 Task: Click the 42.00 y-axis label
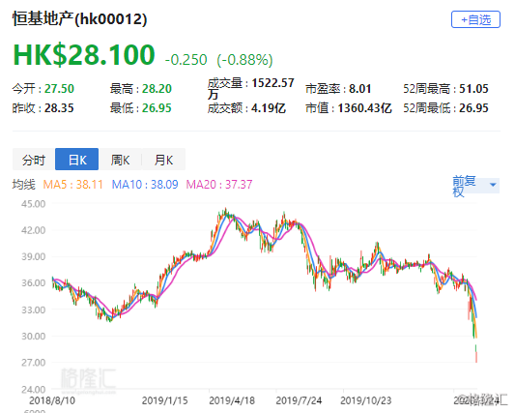[34, 230]
